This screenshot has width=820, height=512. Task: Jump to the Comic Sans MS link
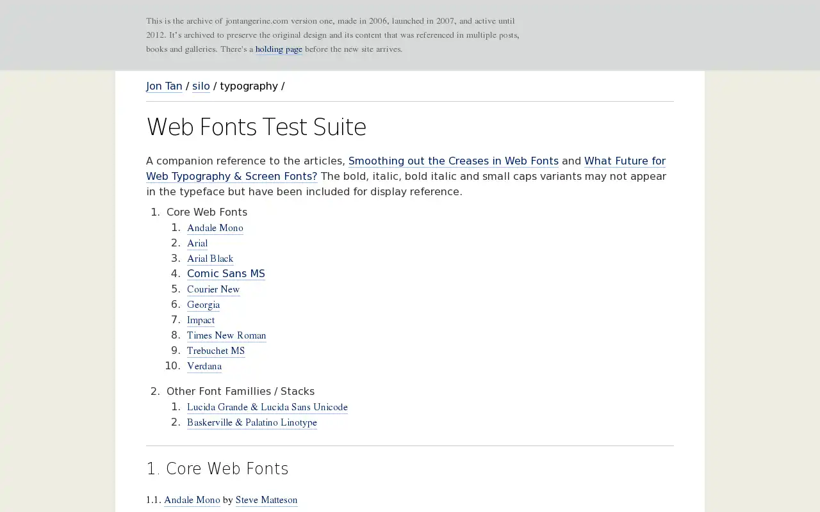226,274
